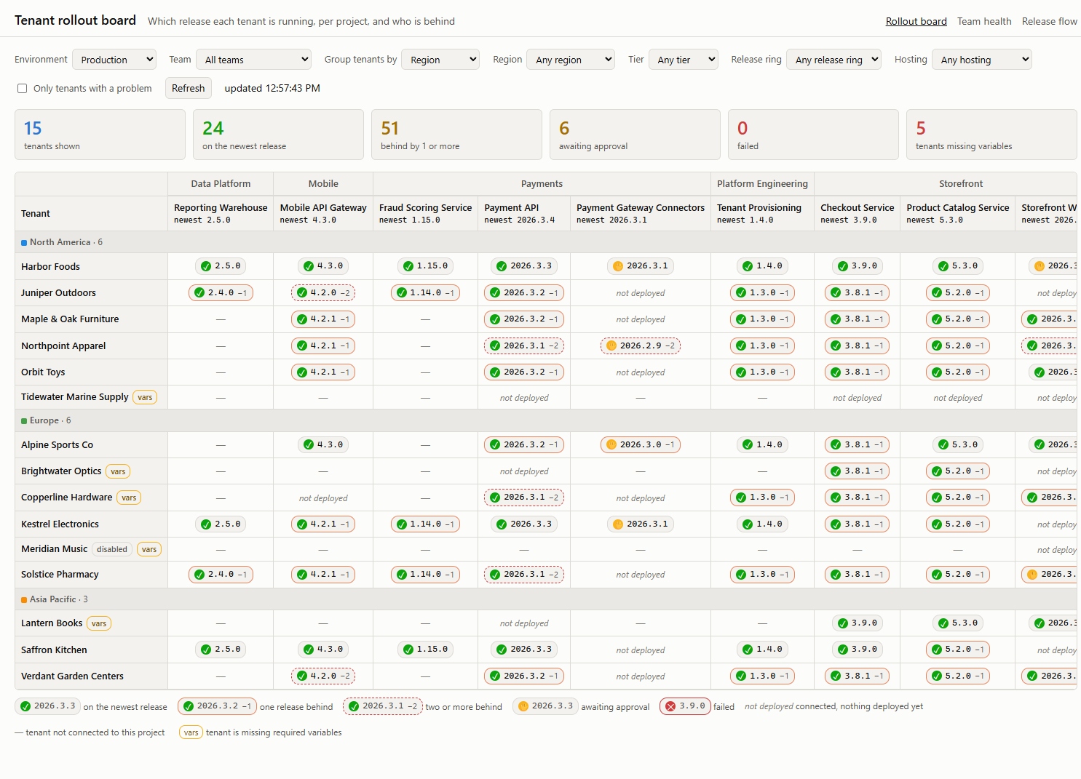1081x779 pixels.
Task: Click the 5 tenants missing variables card
Action: coord(991,135)
